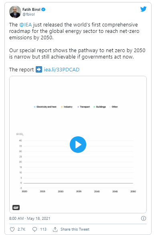The height and width of the screenshot is (235, 156).
Task: Open Fatih Birol's profile picture
Action: (x=15, y=12)
